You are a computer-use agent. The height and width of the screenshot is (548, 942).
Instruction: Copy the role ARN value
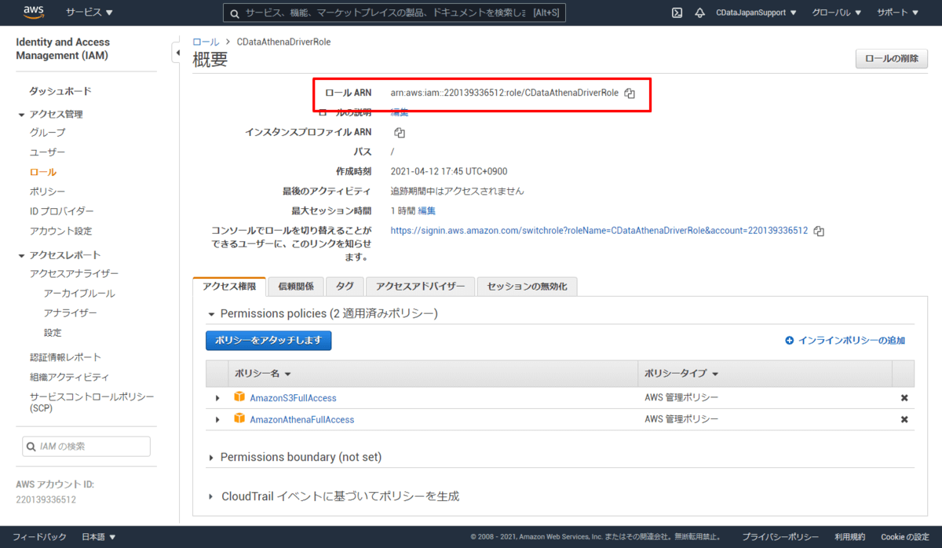[x=630, y=93]
